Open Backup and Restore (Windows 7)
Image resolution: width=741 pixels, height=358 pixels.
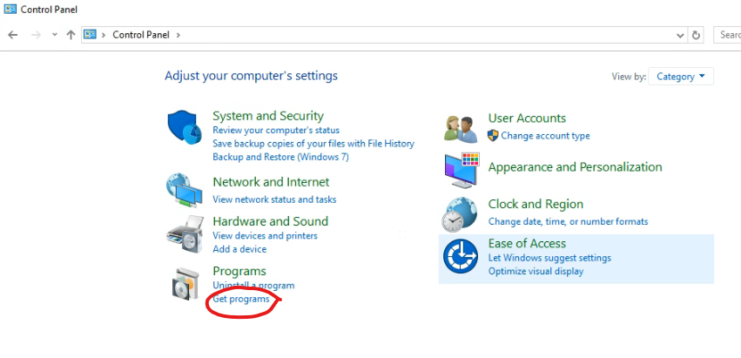click(280, 157)
